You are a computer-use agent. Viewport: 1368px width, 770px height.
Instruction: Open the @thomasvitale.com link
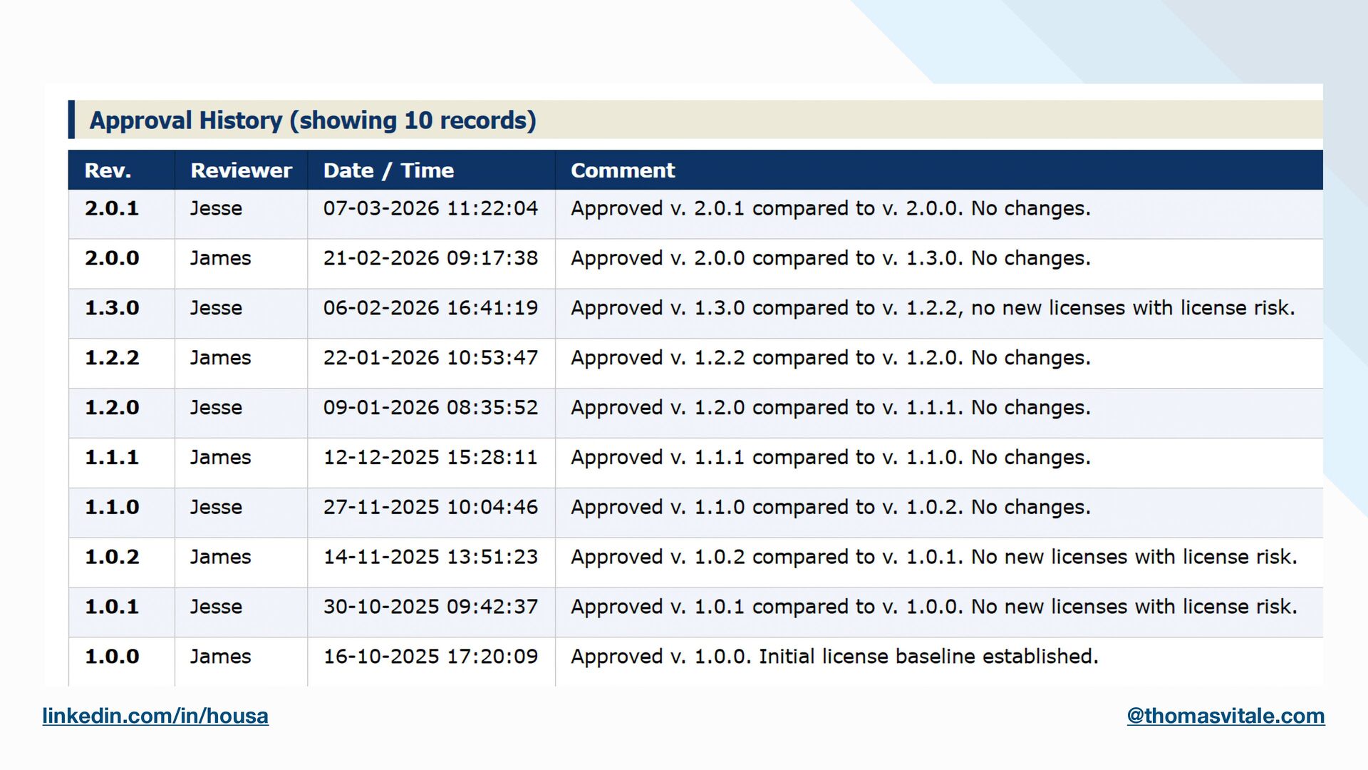[1225, 715]
